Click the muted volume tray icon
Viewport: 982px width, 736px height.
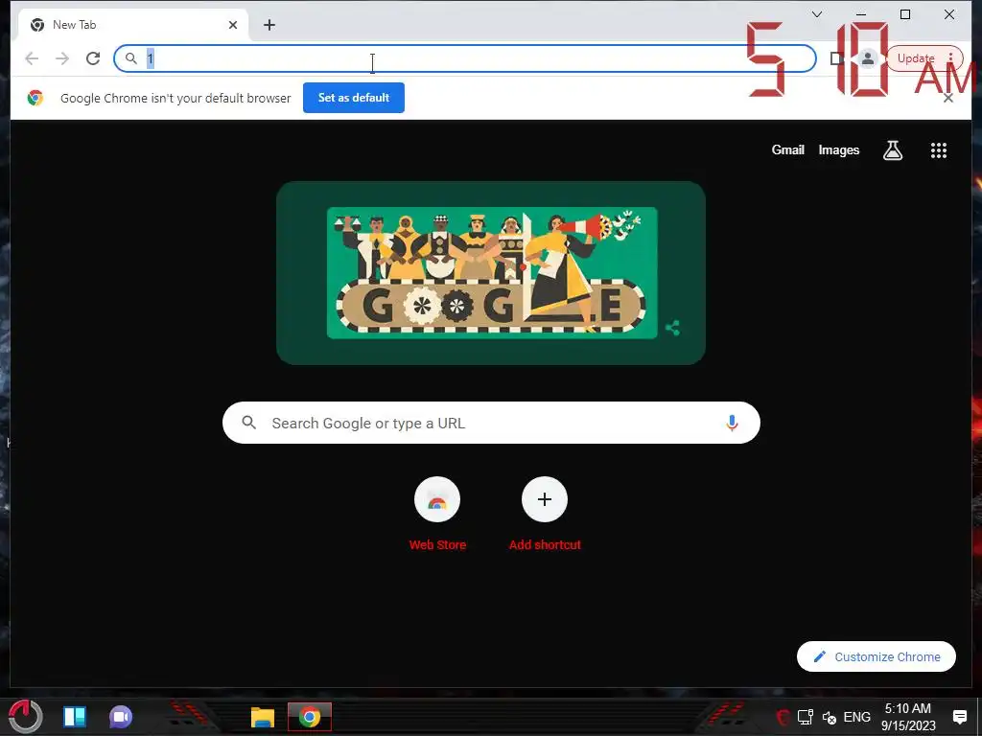830,718
